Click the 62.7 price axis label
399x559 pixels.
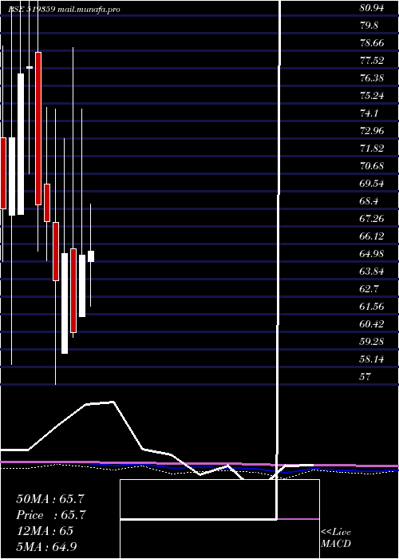369,289
